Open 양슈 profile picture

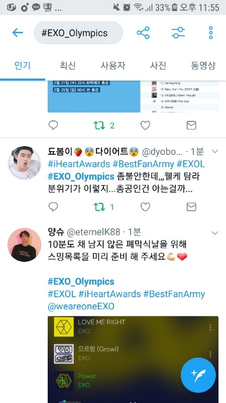tap(24, 245)
